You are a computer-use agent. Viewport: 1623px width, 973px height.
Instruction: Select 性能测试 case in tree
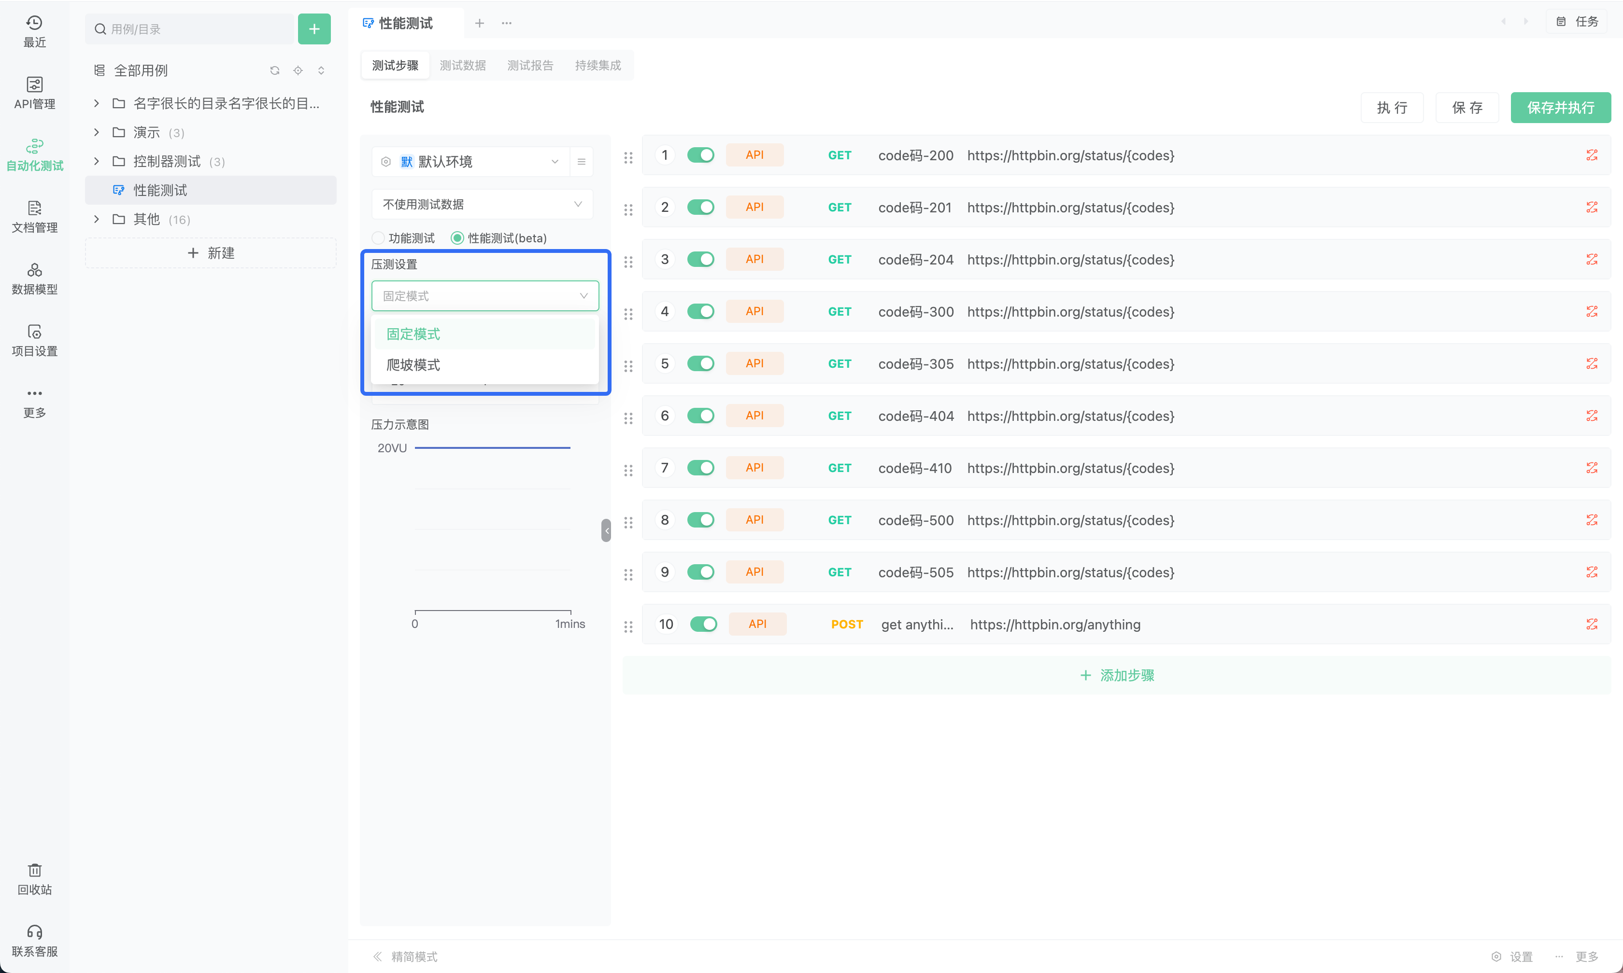click(x=211, y=190)
